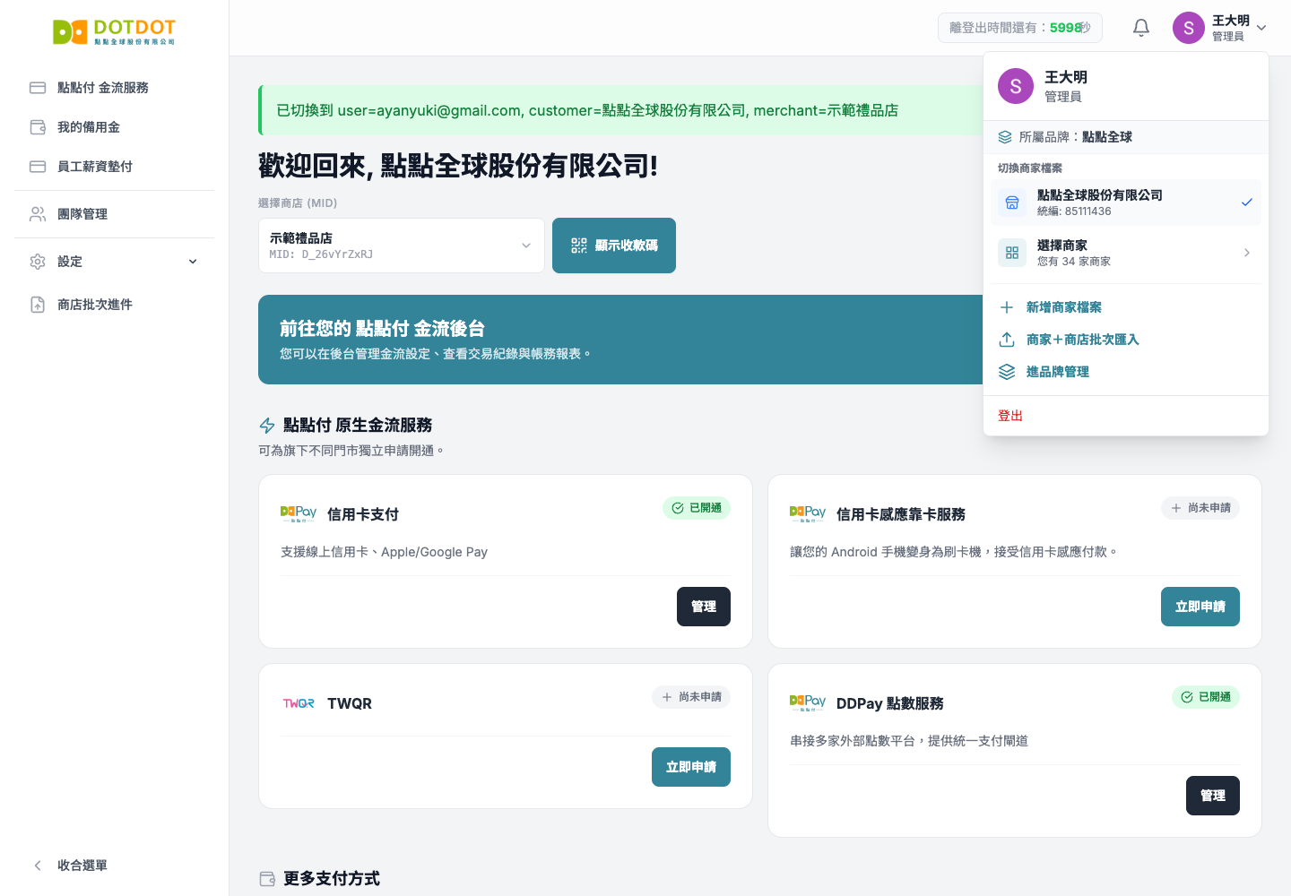Click the DDPay logo on 信用卡支付 card
Screen dimensions: 1291x896
(x=299, y=514)
